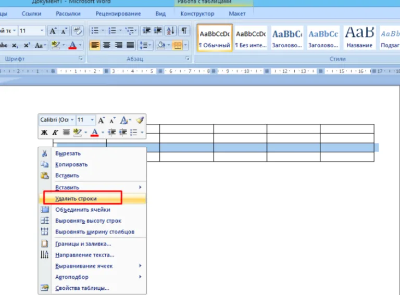Switch to the Конструктор tab
Image resolution: width=400 pixels, height=295 pixels.
[x=197, y=14]
